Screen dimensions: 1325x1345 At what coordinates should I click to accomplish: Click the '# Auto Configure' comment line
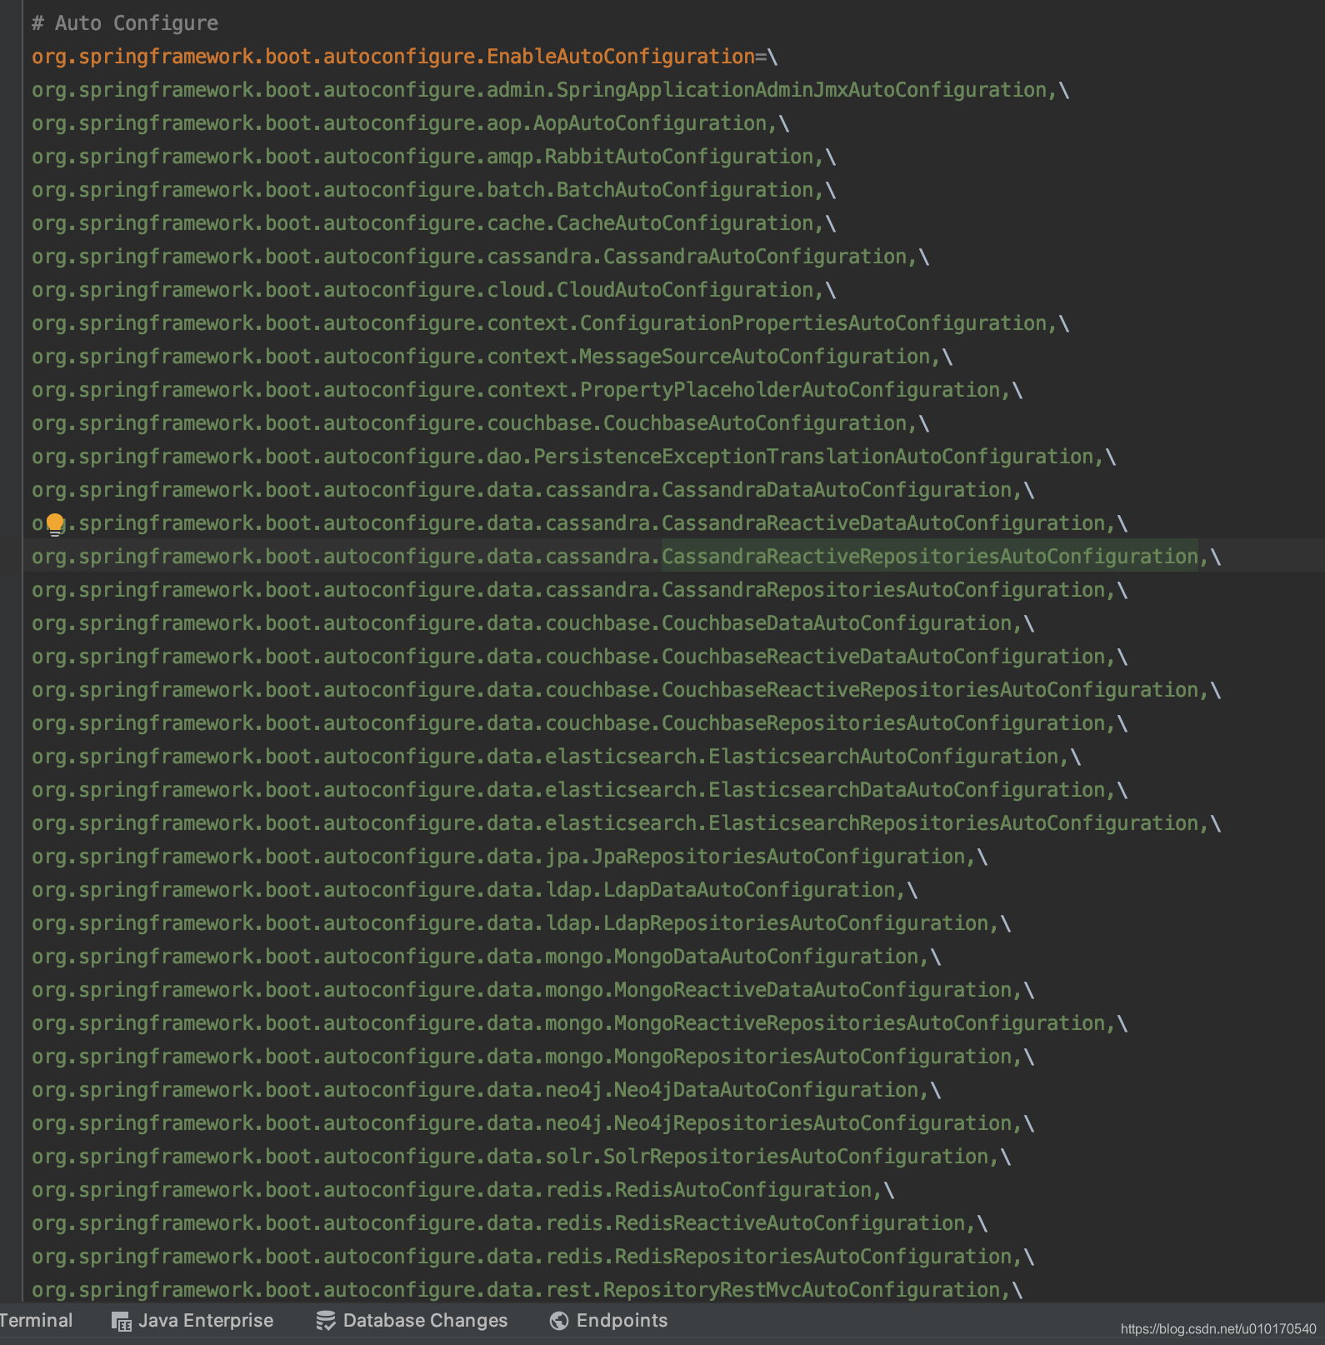[125, 23]
